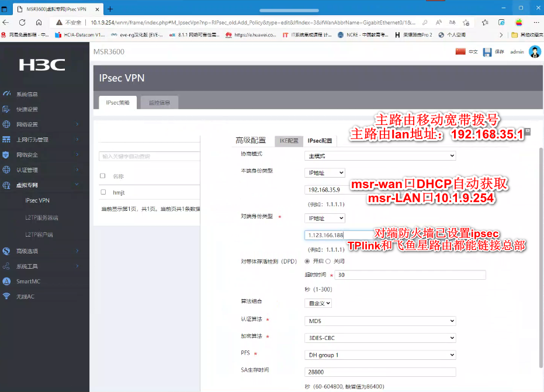Click the network settings globe icon
The width and height of the screenshot is (544, 392).
pos(6,124)
